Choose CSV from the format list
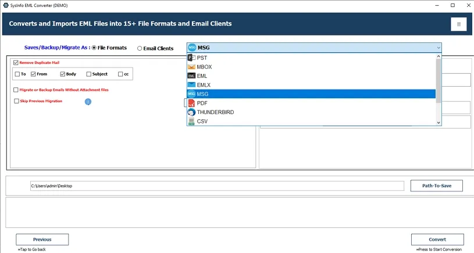The image size is (474, 253). click(311, 121)
